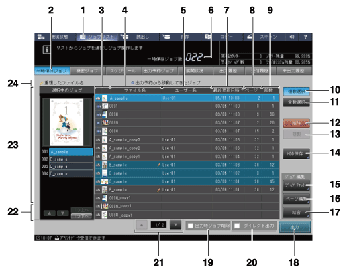The height and width of the screenshot is (267, 347).
Task: Select the 一時保存ジョブ tab
Action: (52, 71)
